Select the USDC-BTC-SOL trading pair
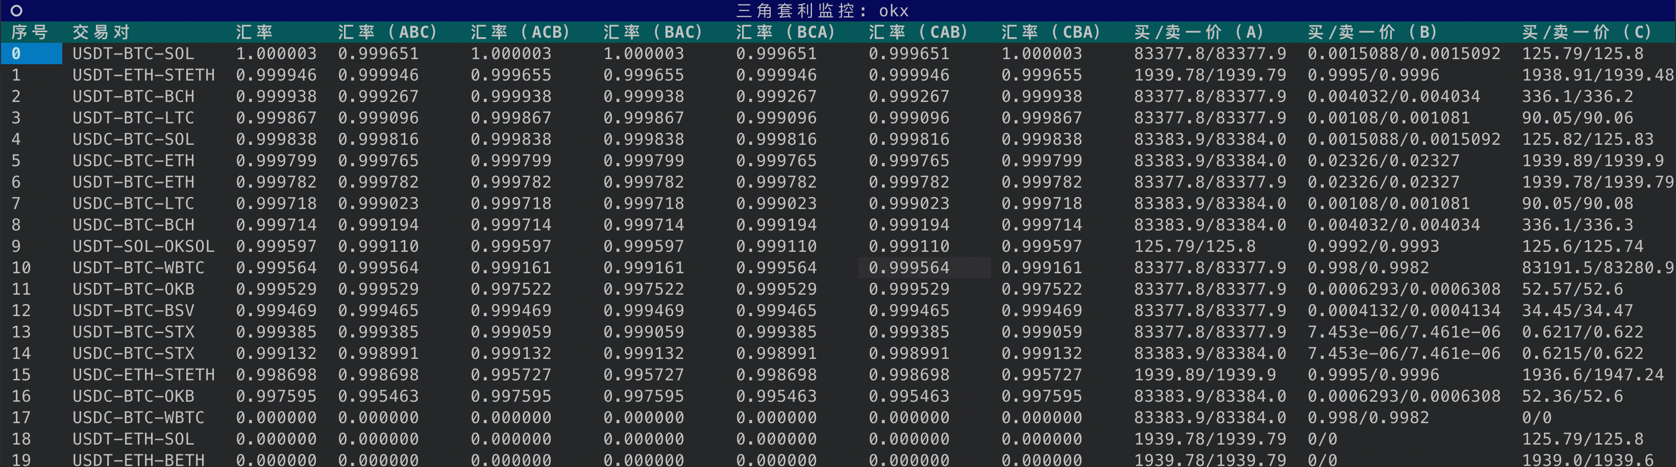Image resolution: width=1676 pixels, height=467 pixels. pos(133,139)
